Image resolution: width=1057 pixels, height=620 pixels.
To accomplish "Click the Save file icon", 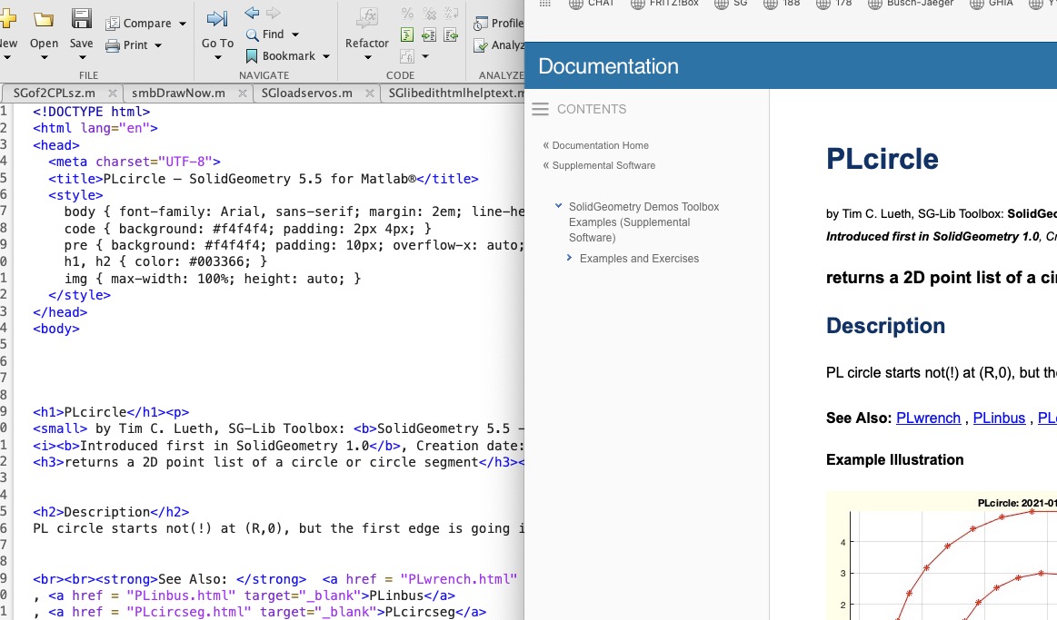I will point(81,20).
